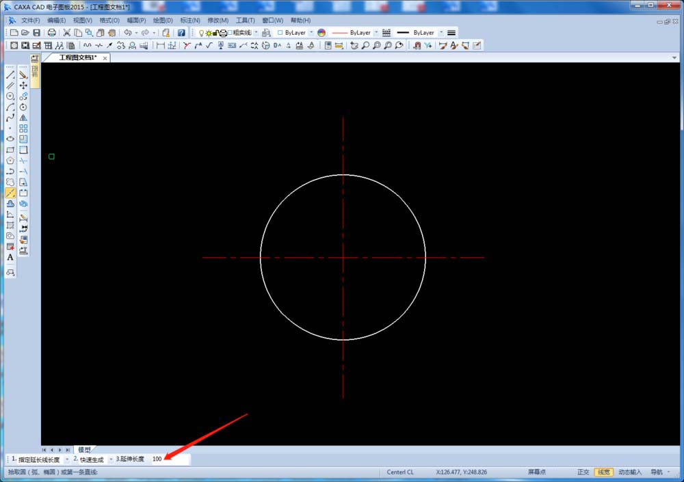Select the Rotate tool
Image resolution: width=684 pixels, height=482 pixels.
coord(23,107)
